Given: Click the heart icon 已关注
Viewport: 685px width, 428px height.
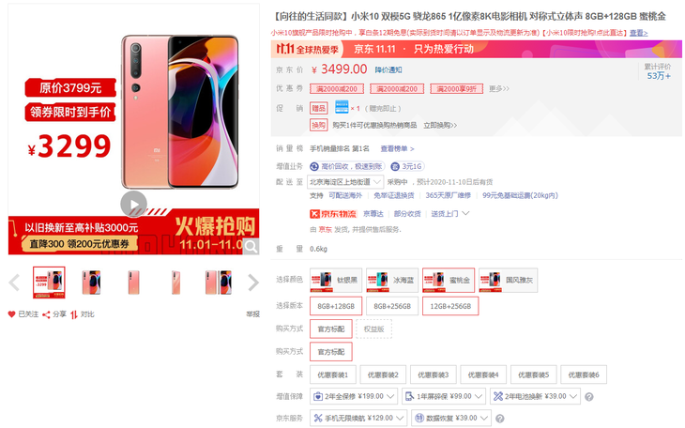Looking at the screenshot, I should point(12,313).
